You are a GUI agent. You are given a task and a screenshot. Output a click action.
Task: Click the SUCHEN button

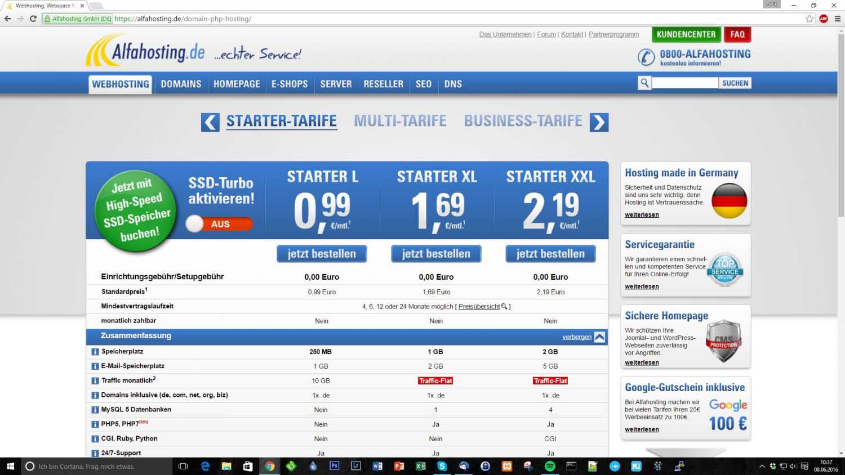pyautogui.click(x=735, y=83)
